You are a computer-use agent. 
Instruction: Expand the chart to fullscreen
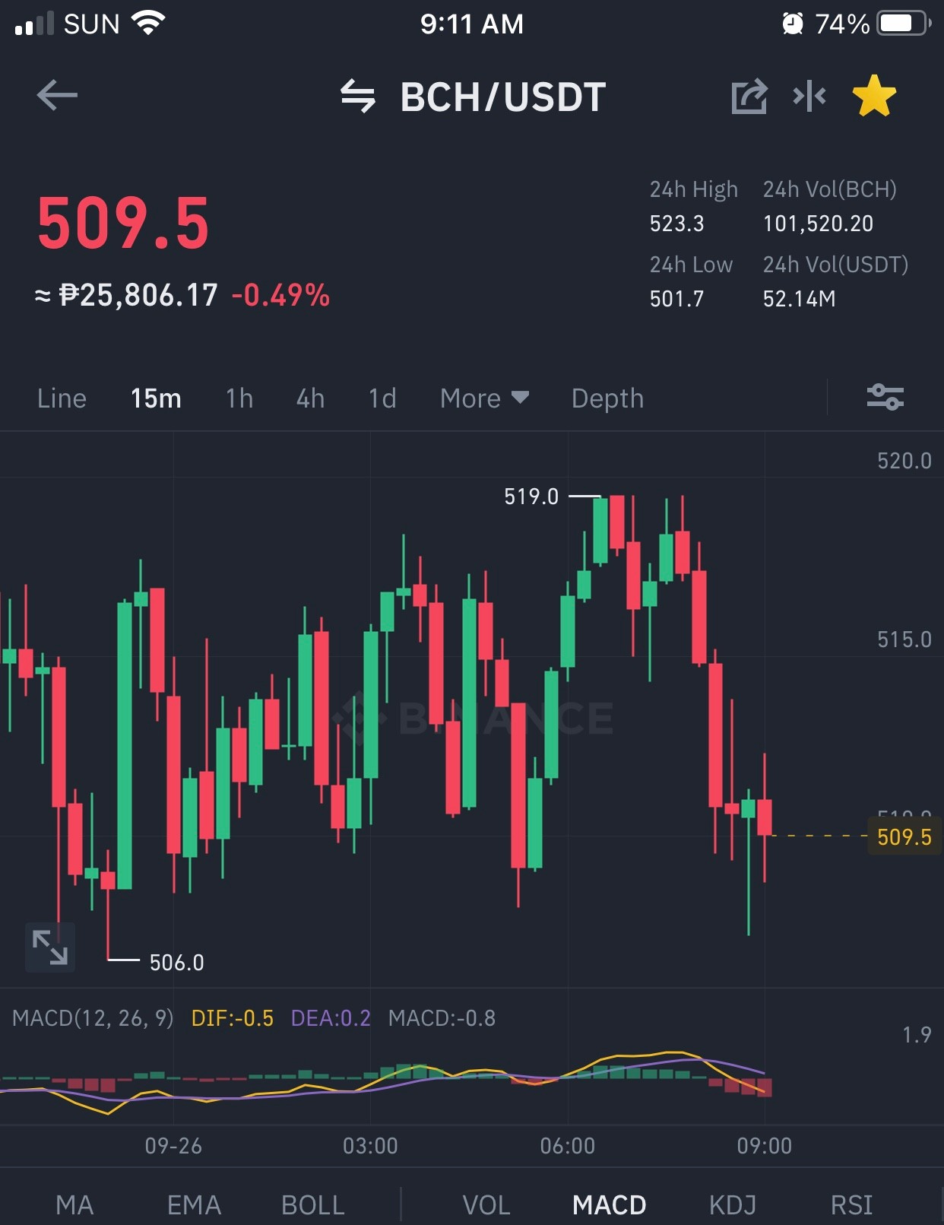50,947
